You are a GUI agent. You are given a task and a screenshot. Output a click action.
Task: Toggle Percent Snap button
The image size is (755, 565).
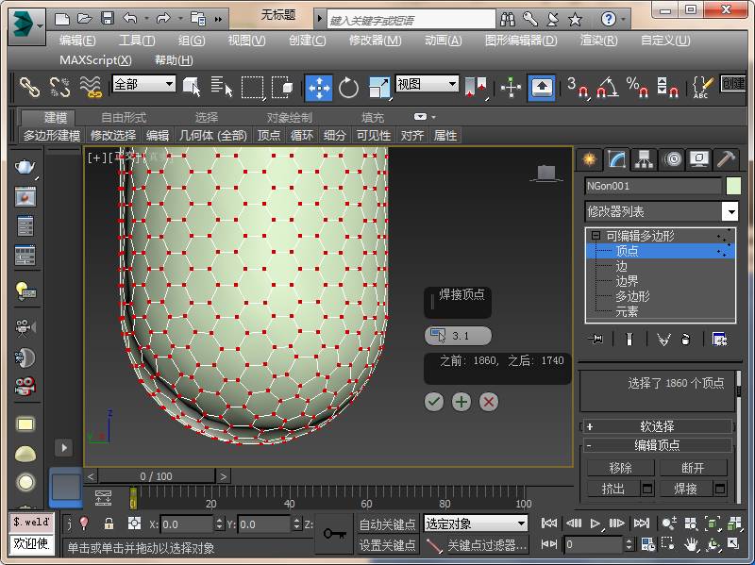click(638, 87)
